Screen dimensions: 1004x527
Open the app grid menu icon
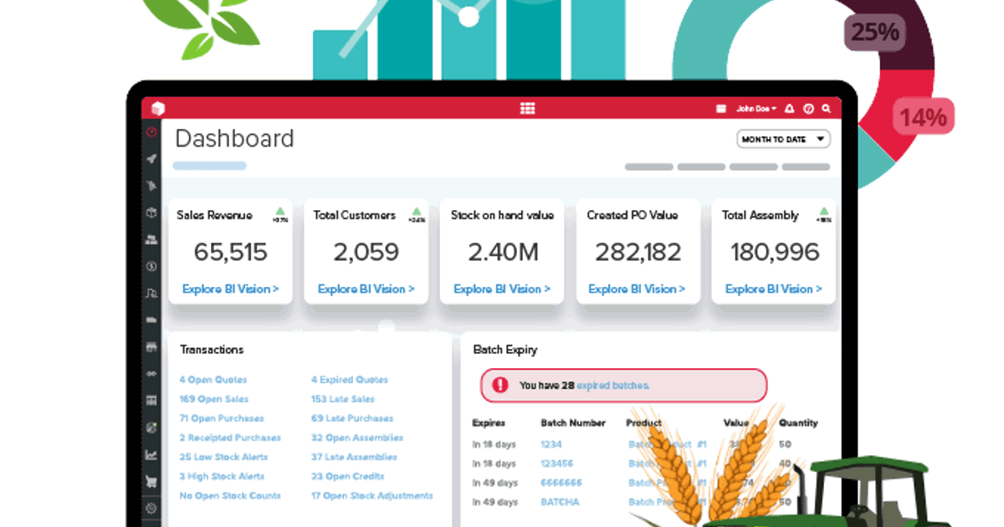click(x=527, y=109)
